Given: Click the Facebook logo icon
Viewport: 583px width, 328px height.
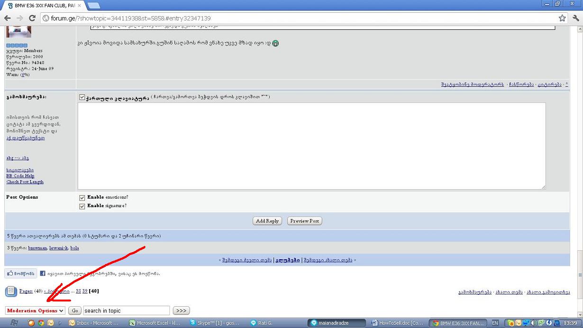Looking at the screenshot, I should (x=43, y=273).
